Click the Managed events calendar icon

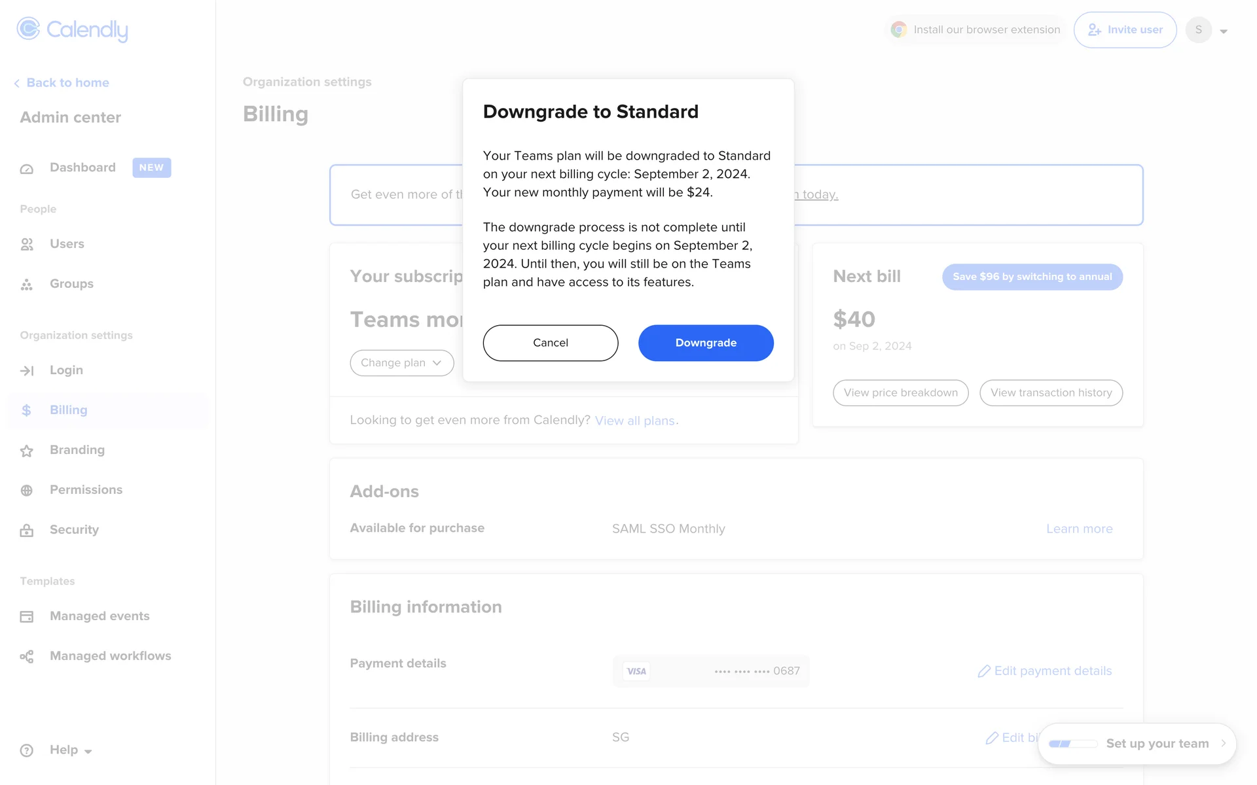(x=27, y=617)
